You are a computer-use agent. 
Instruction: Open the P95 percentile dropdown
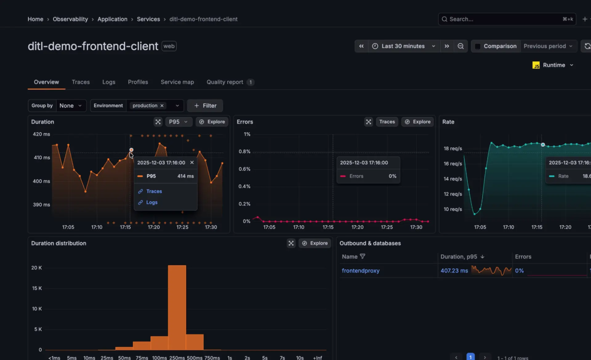179,122
